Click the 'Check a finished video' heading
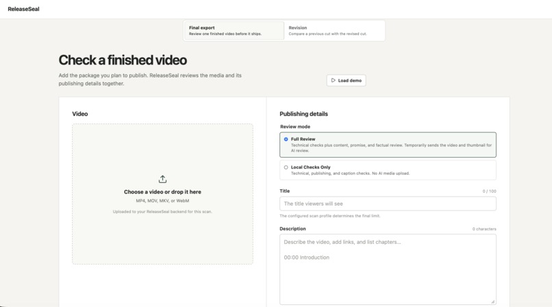 click(123, 60)
